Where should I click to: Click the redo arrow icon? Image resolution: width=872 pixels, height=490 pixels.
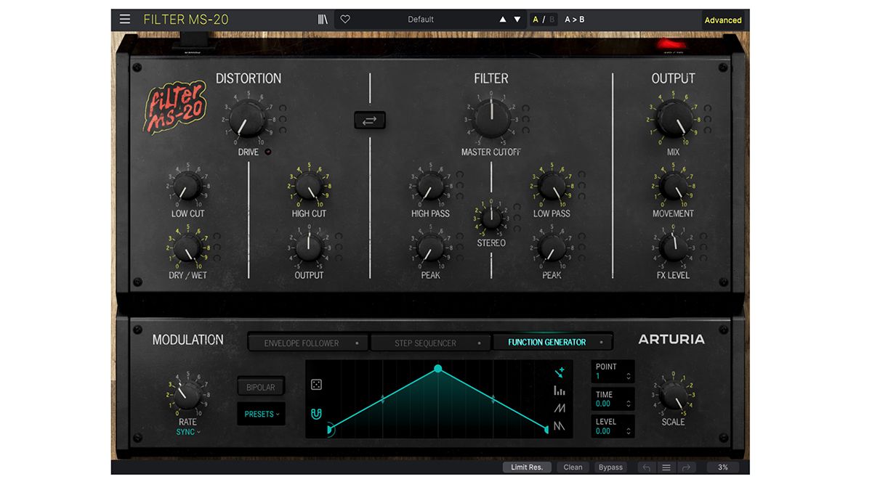[687, 467]
